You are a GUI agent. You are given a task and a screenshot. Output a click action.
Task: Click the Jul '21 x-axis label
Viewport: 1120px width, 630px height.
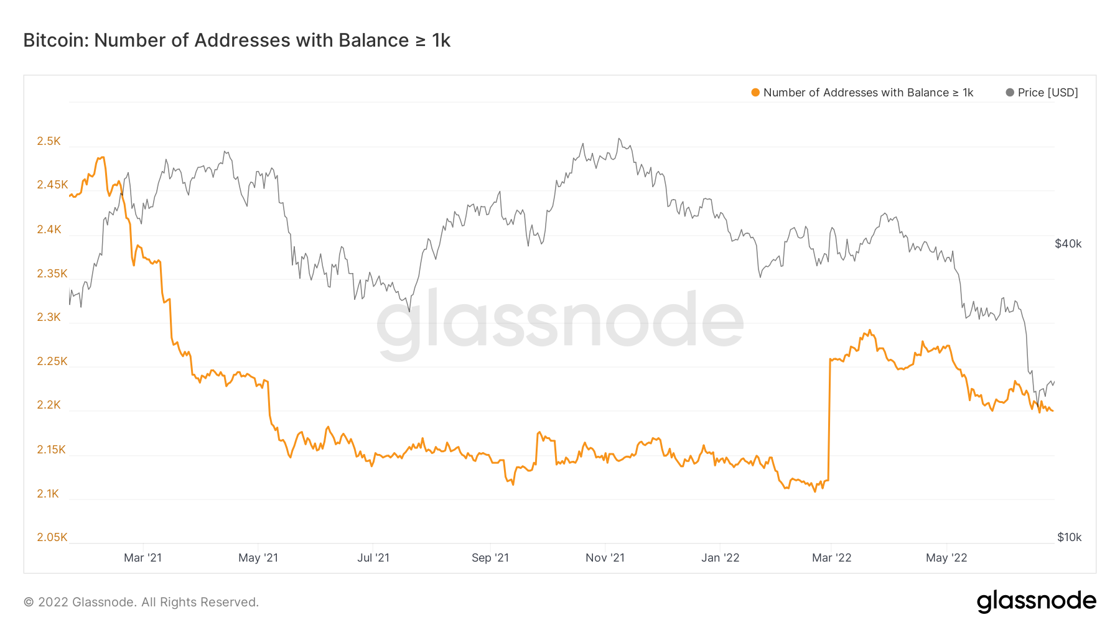pos(373,558)
